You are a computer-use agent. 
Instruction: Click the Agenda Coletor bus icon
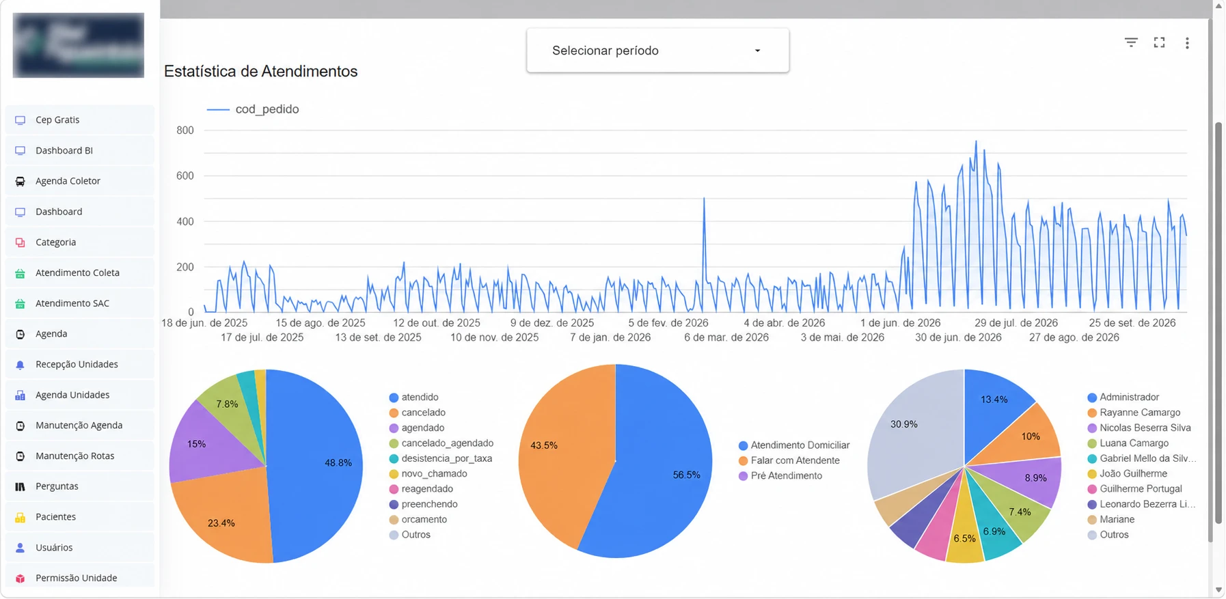click(21, 182)
